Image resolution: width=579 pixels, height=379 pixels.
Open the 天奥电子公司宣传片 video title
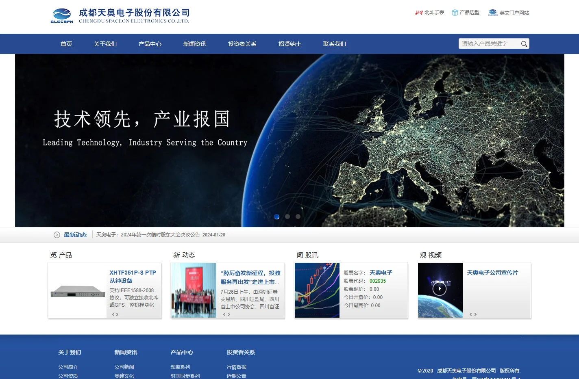coord(492,273)
